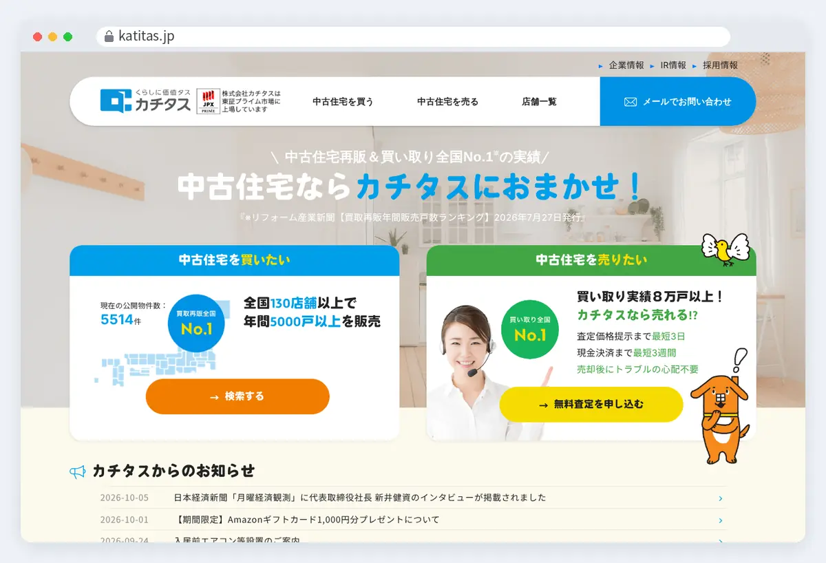Click the カチタスなら売れる text
This screenshot has width=826, height=563.
(x=637, y=315)
